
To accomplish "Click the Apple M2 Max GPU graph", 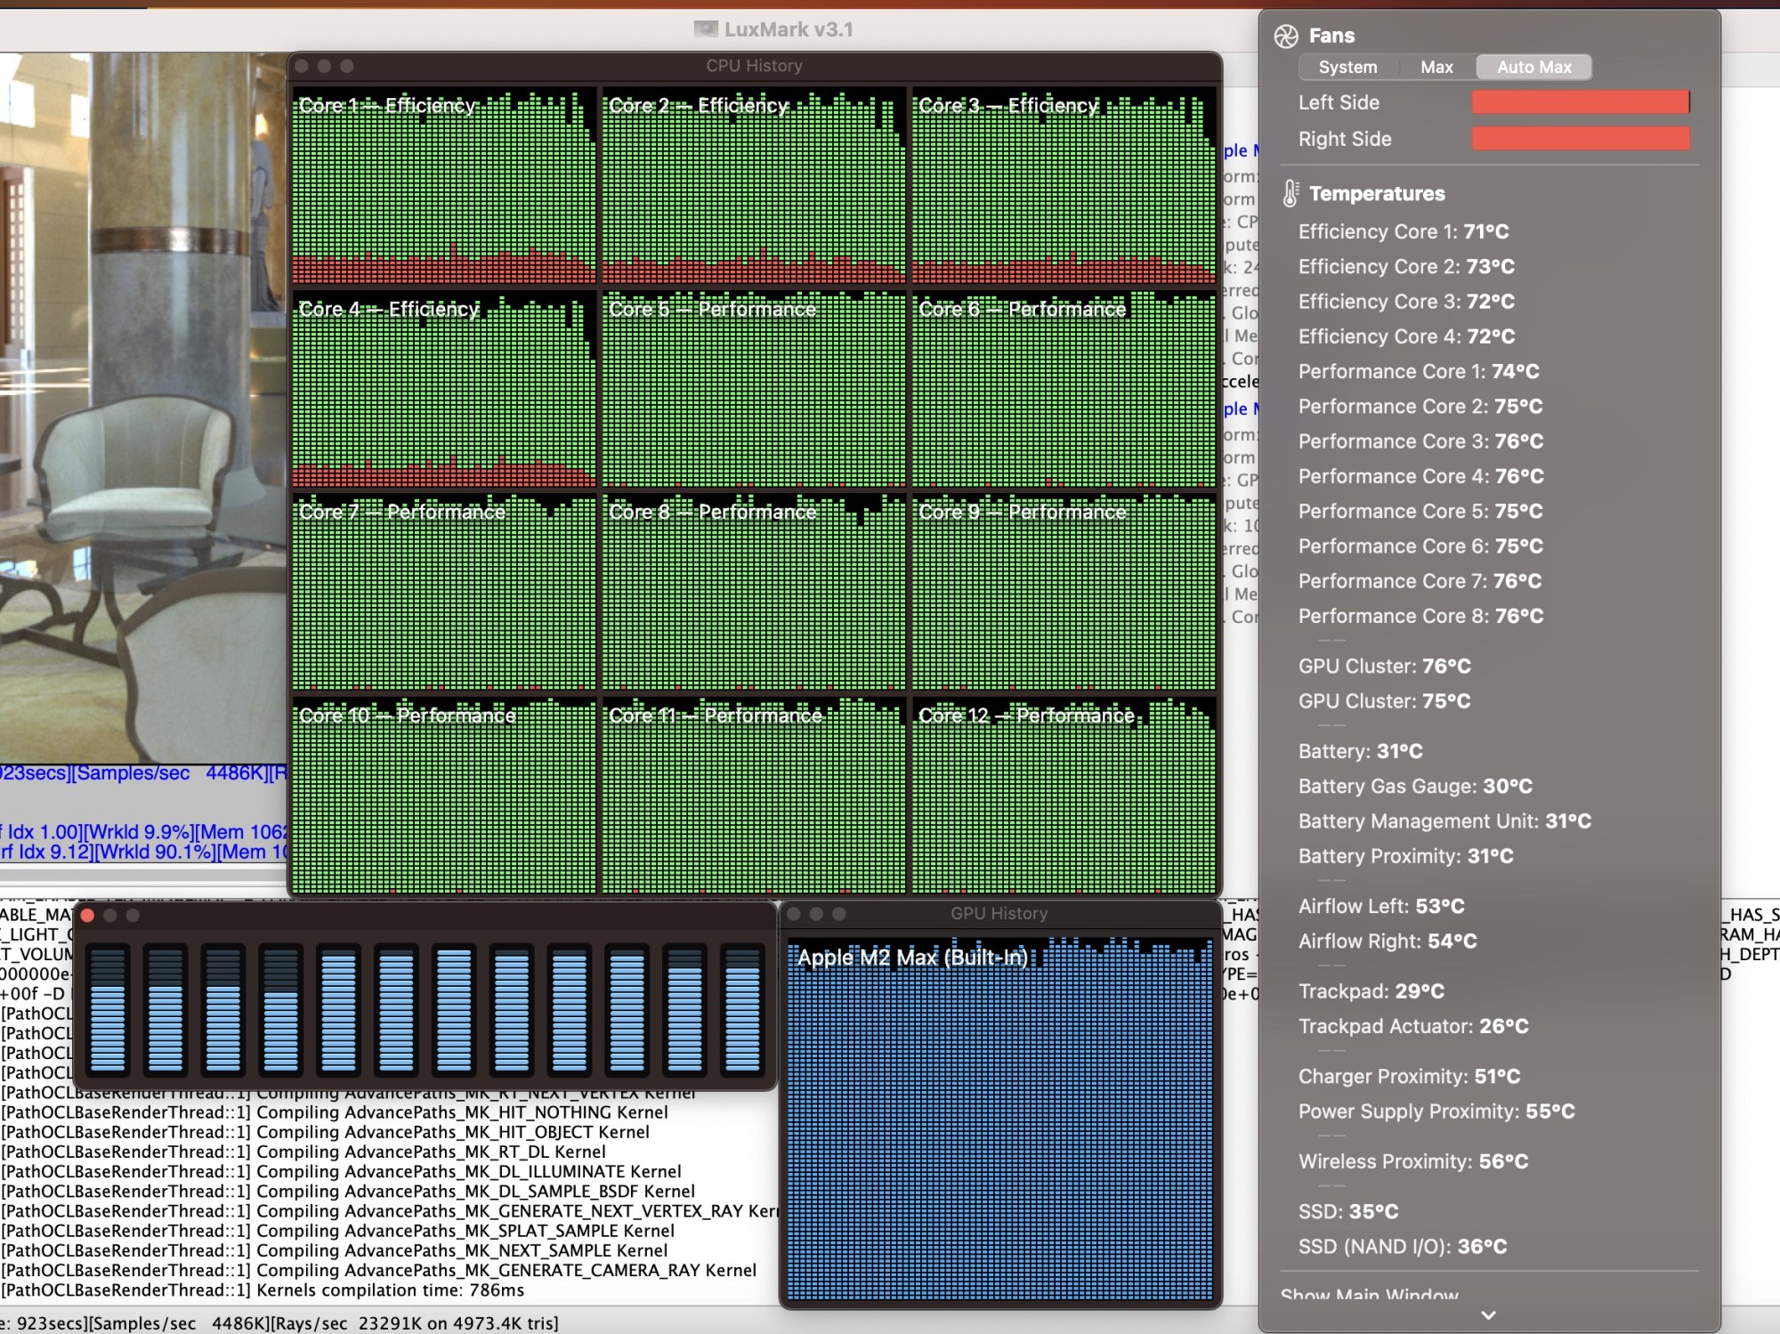I will point(999,1121).
